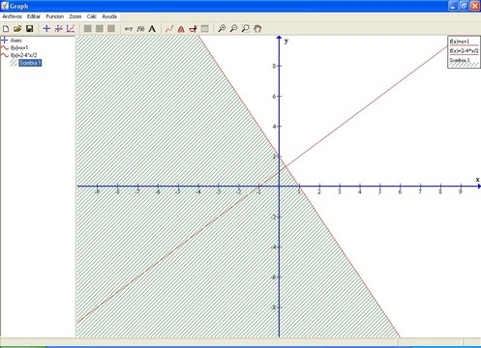Close the Graph window
Viewport: 481px width, 348px height.
tap(475, 6)
